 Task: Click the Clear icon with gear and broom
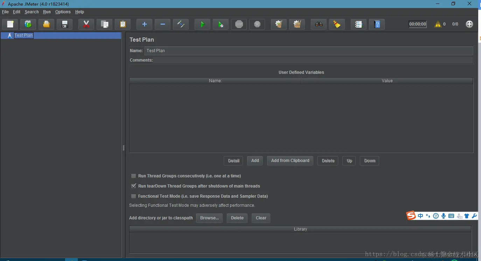click(x=279, y=24)
